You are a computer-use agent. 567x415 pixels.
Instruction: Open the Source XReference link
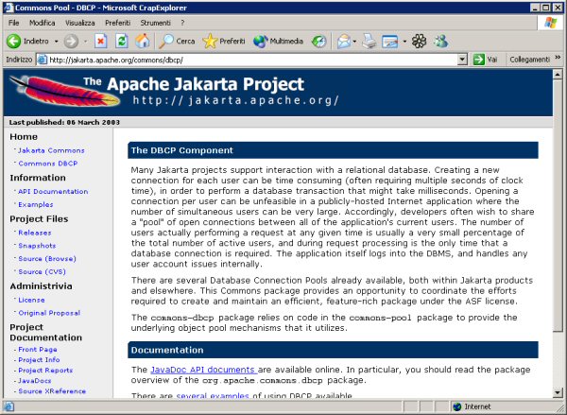52,391
